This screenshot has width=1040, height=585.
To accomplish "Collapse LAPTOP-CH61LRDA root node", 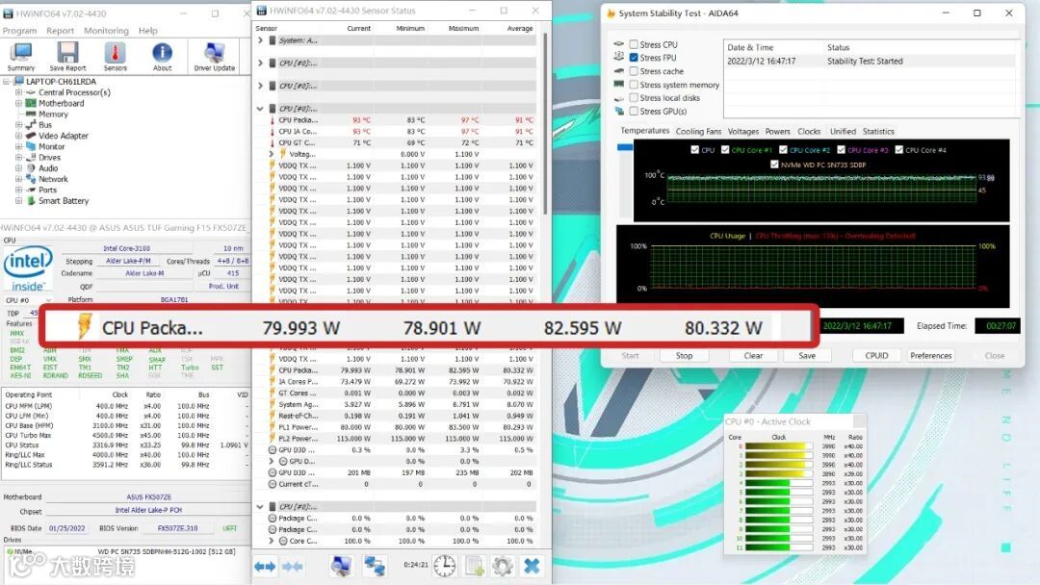I will [7, 82].
